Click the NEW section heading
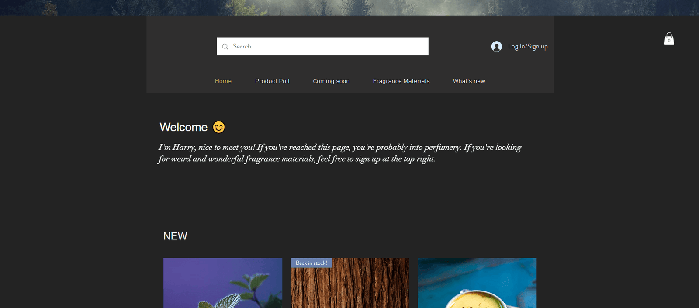The width and height of the screenshot is (699, 308). tap(175, 236)
